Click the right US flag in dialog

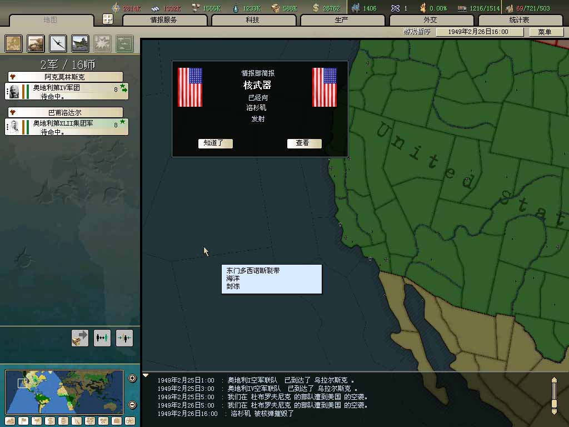[x=325, y=87]
